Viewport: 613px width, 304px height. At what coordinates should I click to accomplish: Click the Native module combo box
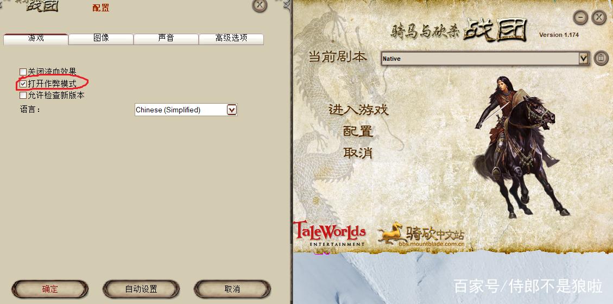point(485,59)
